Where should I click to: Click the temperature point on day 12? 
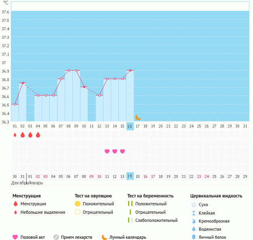pos(99,96)
